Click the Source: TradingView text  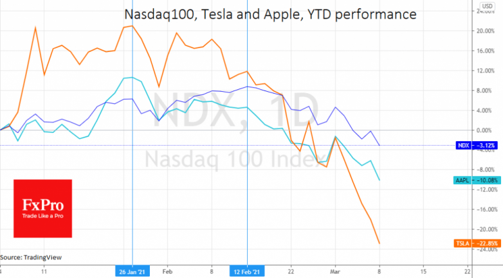pyautogui.click(x=31, y=257)
